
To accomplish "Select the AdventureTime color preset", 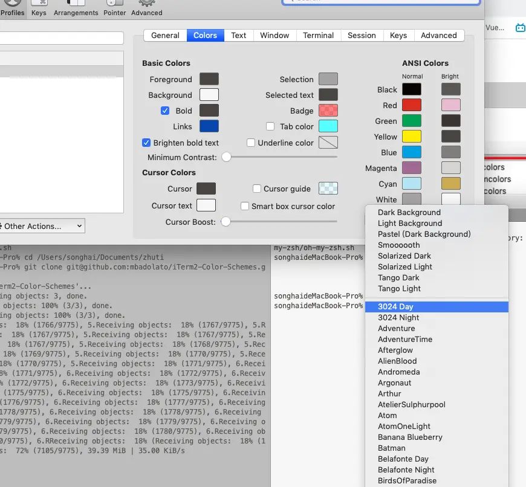I will tap(437, 339).
